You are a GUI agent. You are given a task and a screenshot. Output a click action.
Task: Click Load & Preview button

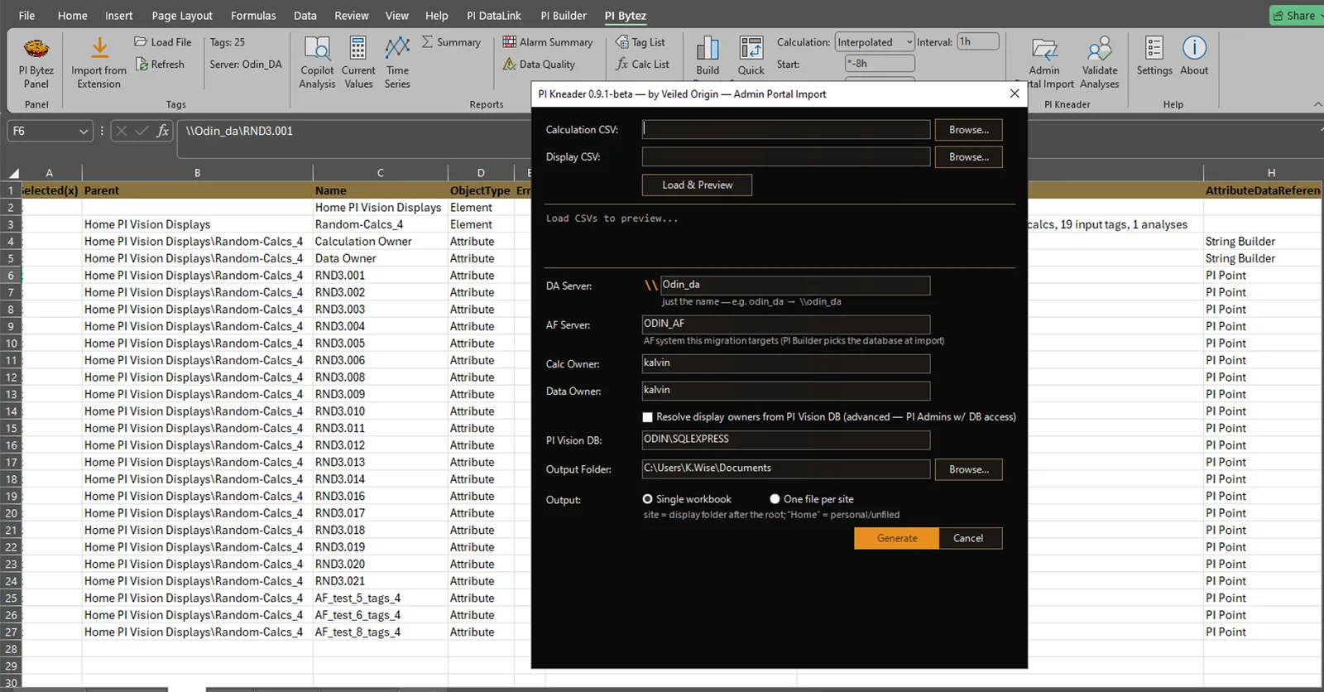click(697, 185)
